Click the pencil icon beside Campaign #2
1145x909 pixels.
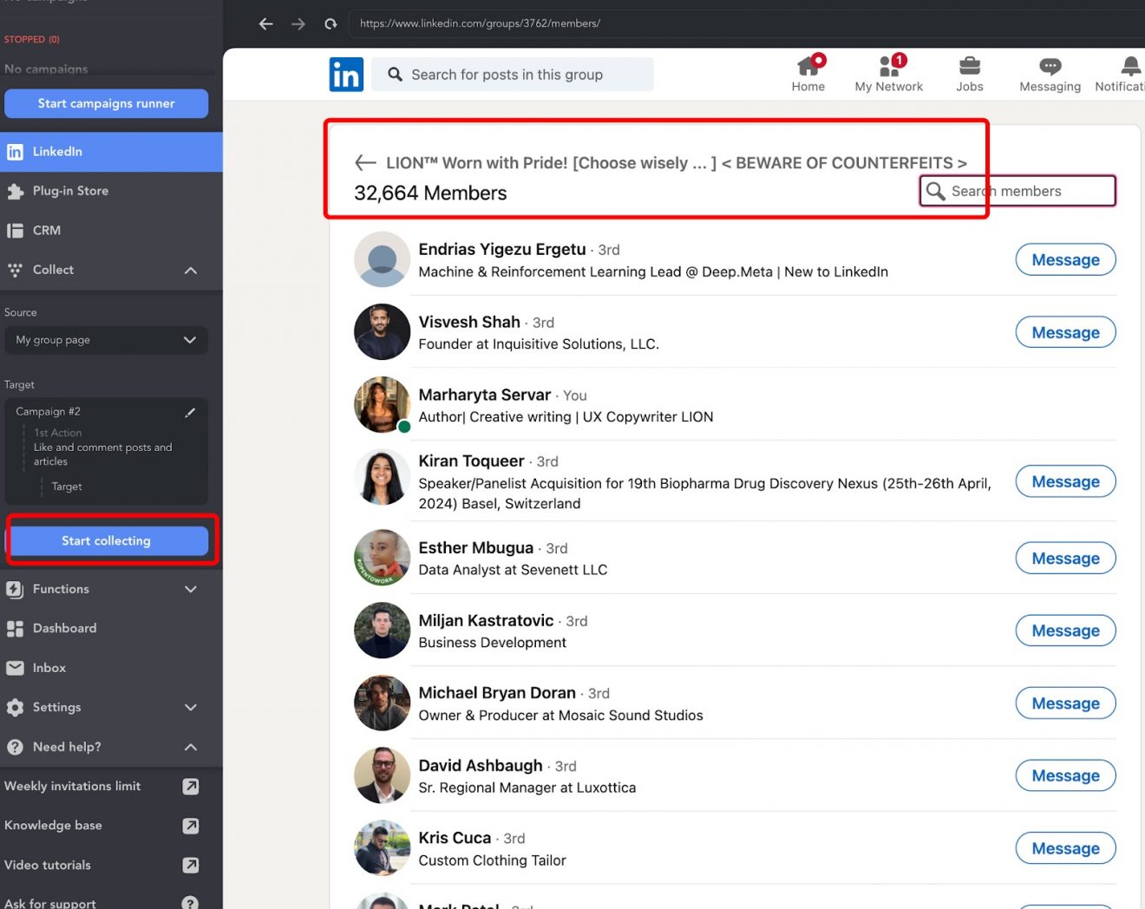[x=190, y=412]
